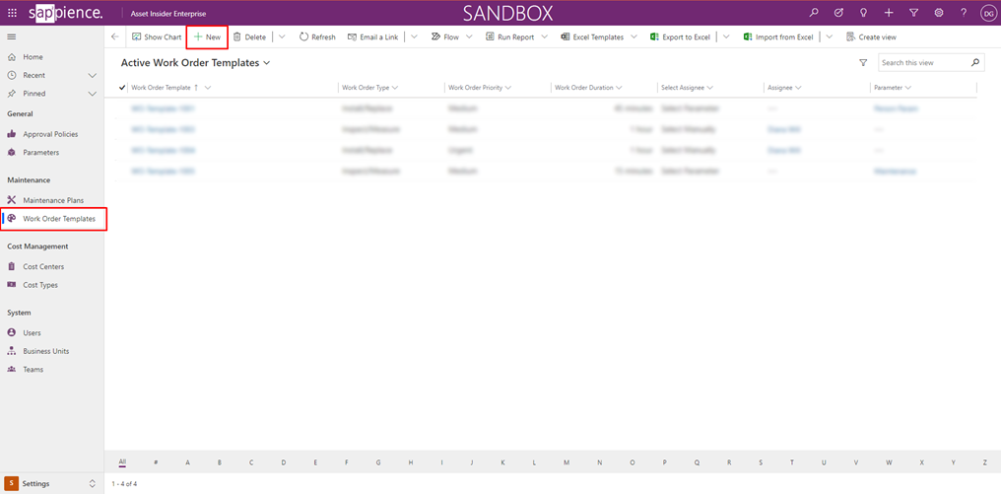1001x494 pixels.
Task: Click the back arrow in command bar
Action: (115, 36)
